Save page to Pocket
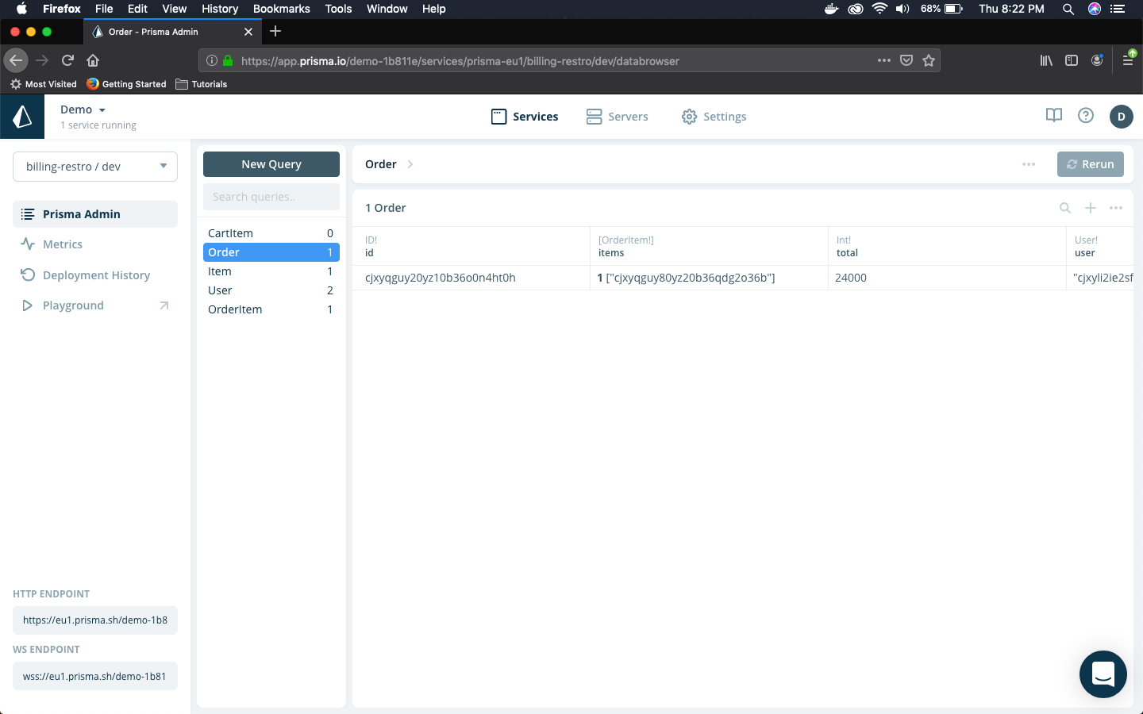 [906, 60]
